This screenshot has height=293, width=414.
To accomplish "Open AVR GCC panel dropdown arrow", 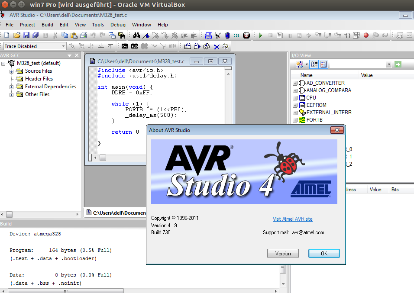I will (69, 55).
